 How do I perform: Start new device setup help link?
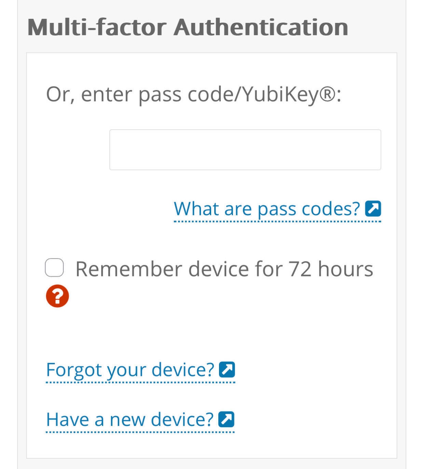(x=130, y=419)
